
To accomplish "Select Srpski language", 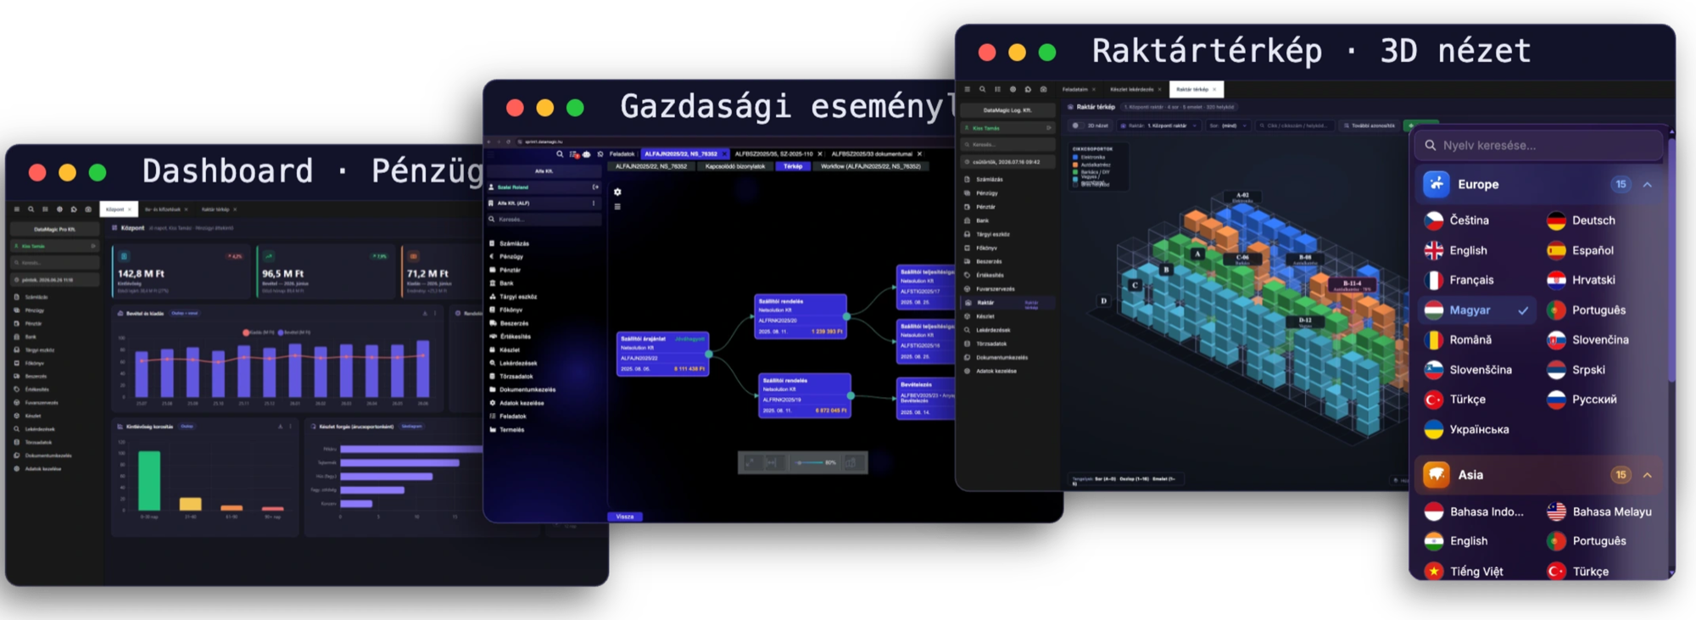I will point(1587,370).
